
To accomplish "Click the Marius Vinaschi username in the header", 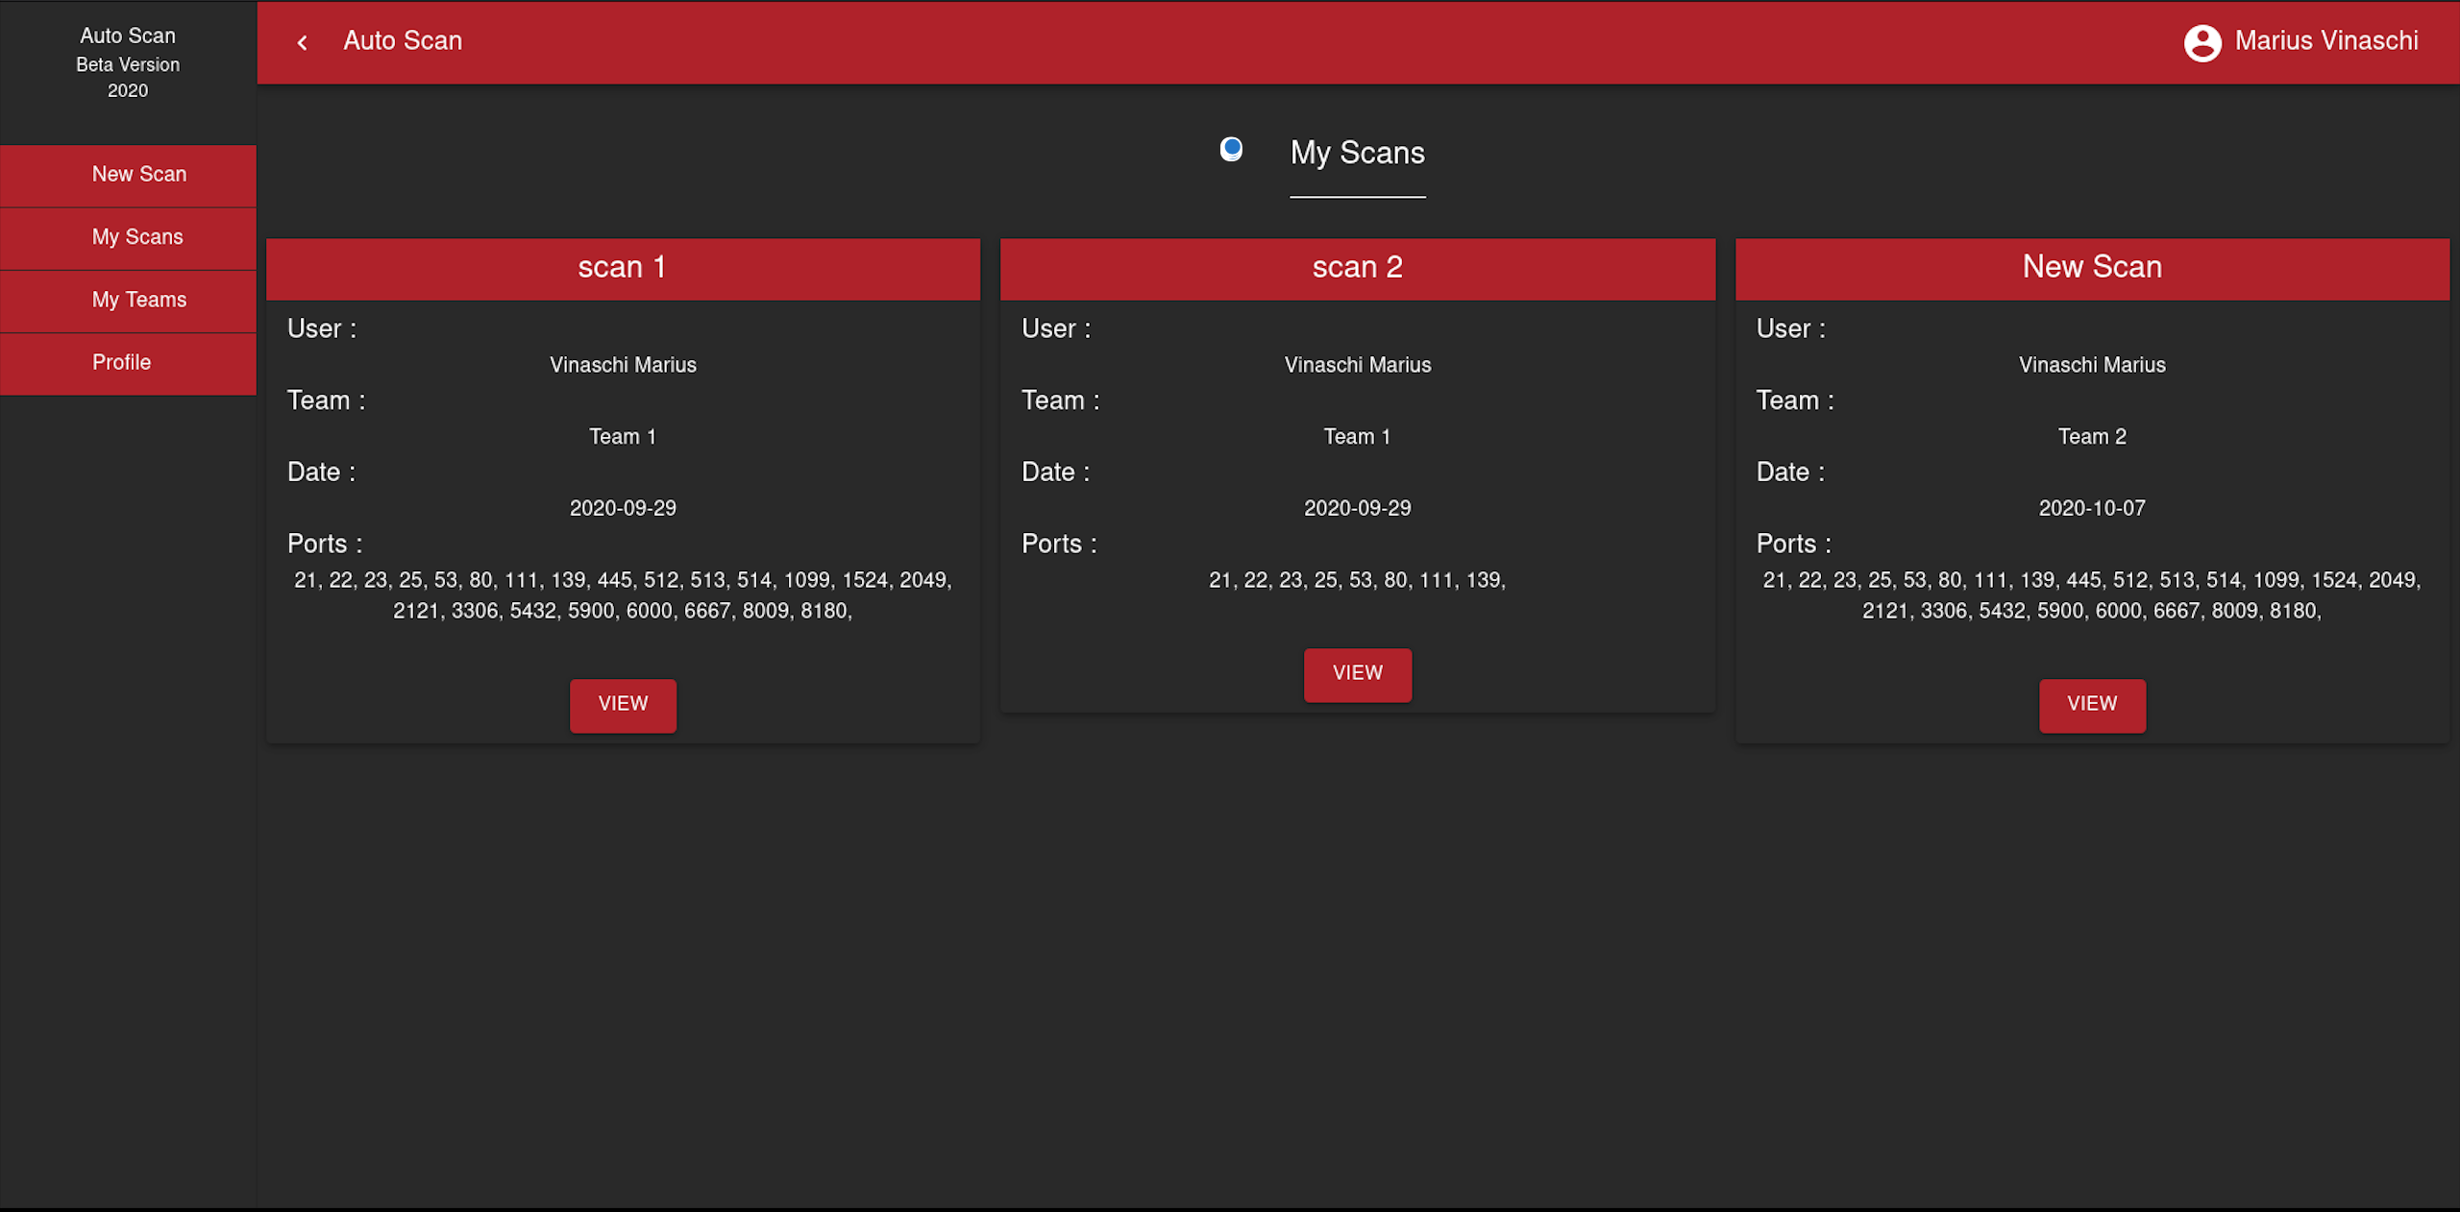I will (2325, 41).
